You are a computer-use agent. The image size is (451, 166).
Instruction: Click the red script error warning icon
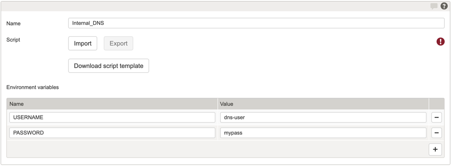[x=440, y=41]
